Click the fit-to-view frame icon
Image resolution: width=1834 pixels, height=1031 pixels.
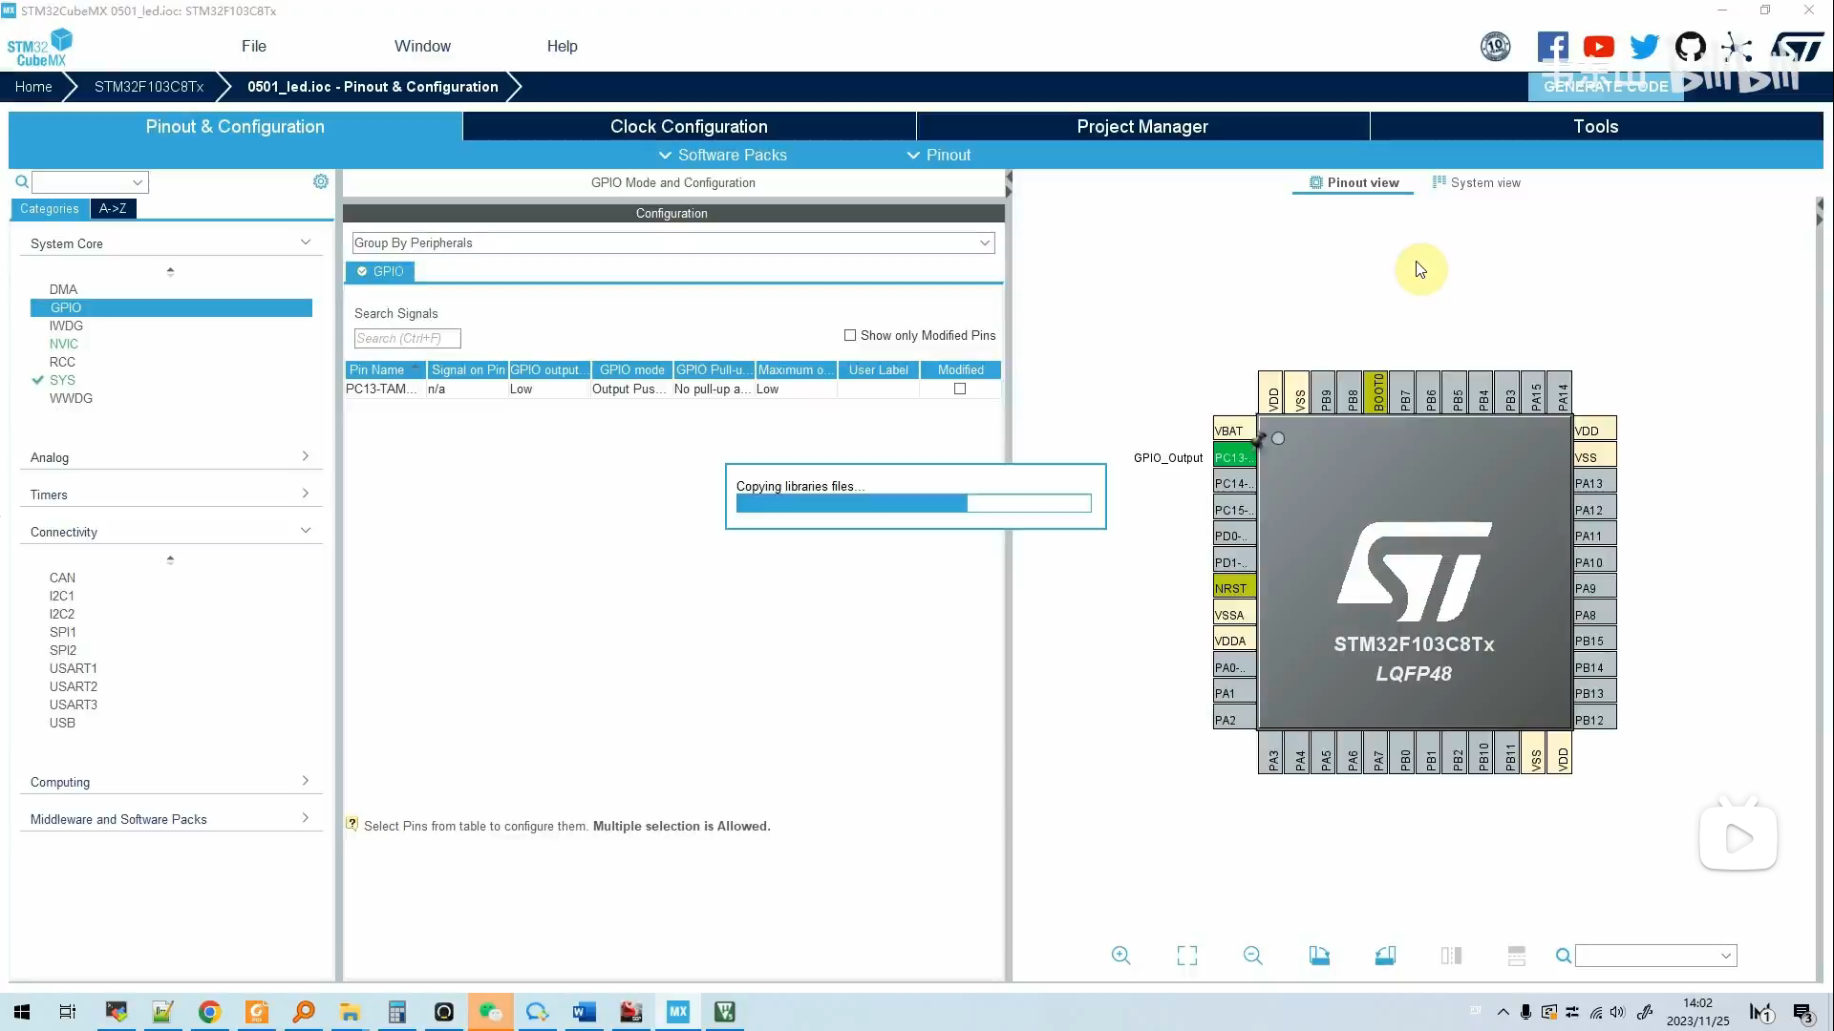click(1187, 956)
